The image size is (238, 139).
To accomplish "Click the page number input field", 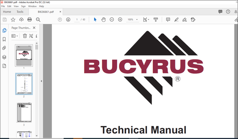I will pos(77,20).
